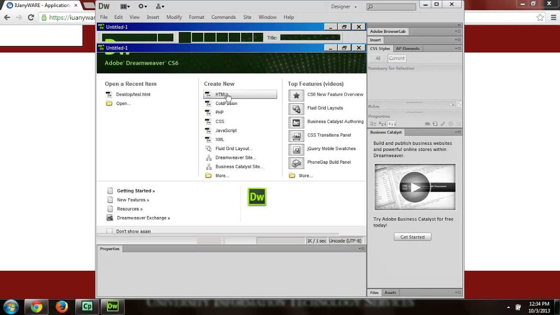Image resolution: width=560 pixels, height=315 pixels.
Task: Click the Show cascade of rules icon
Action: 459,104
